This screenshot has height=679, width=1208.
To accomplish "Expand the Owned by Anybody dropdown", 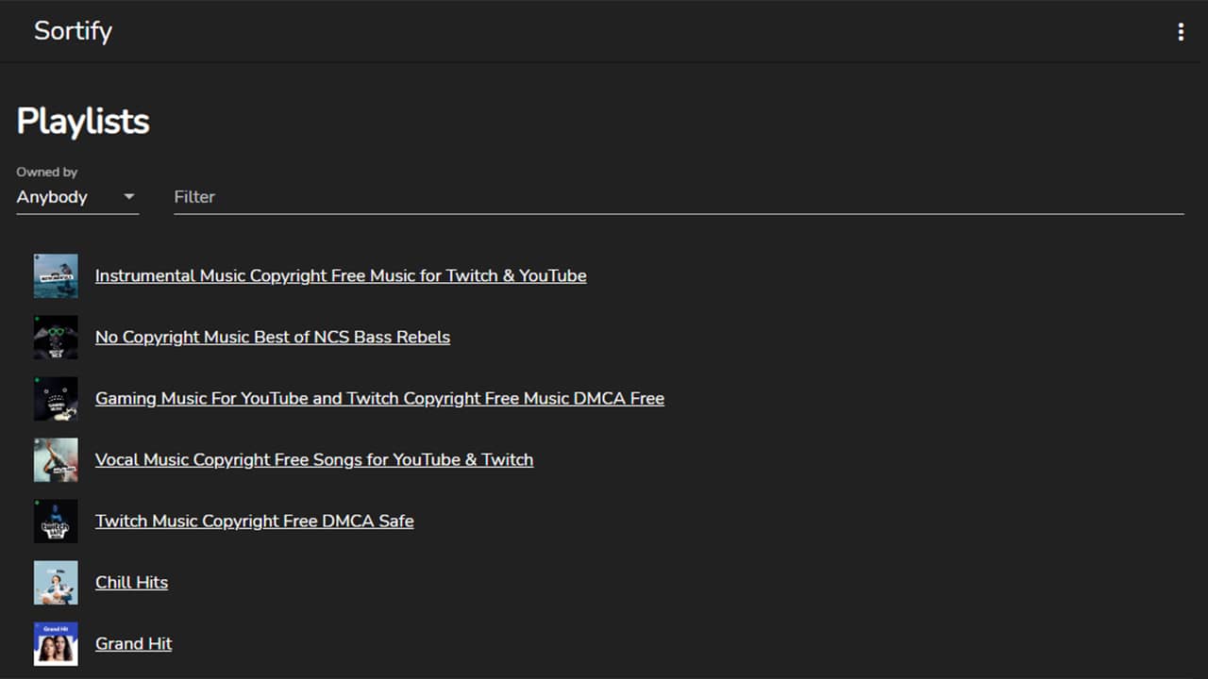I will 77,197.
